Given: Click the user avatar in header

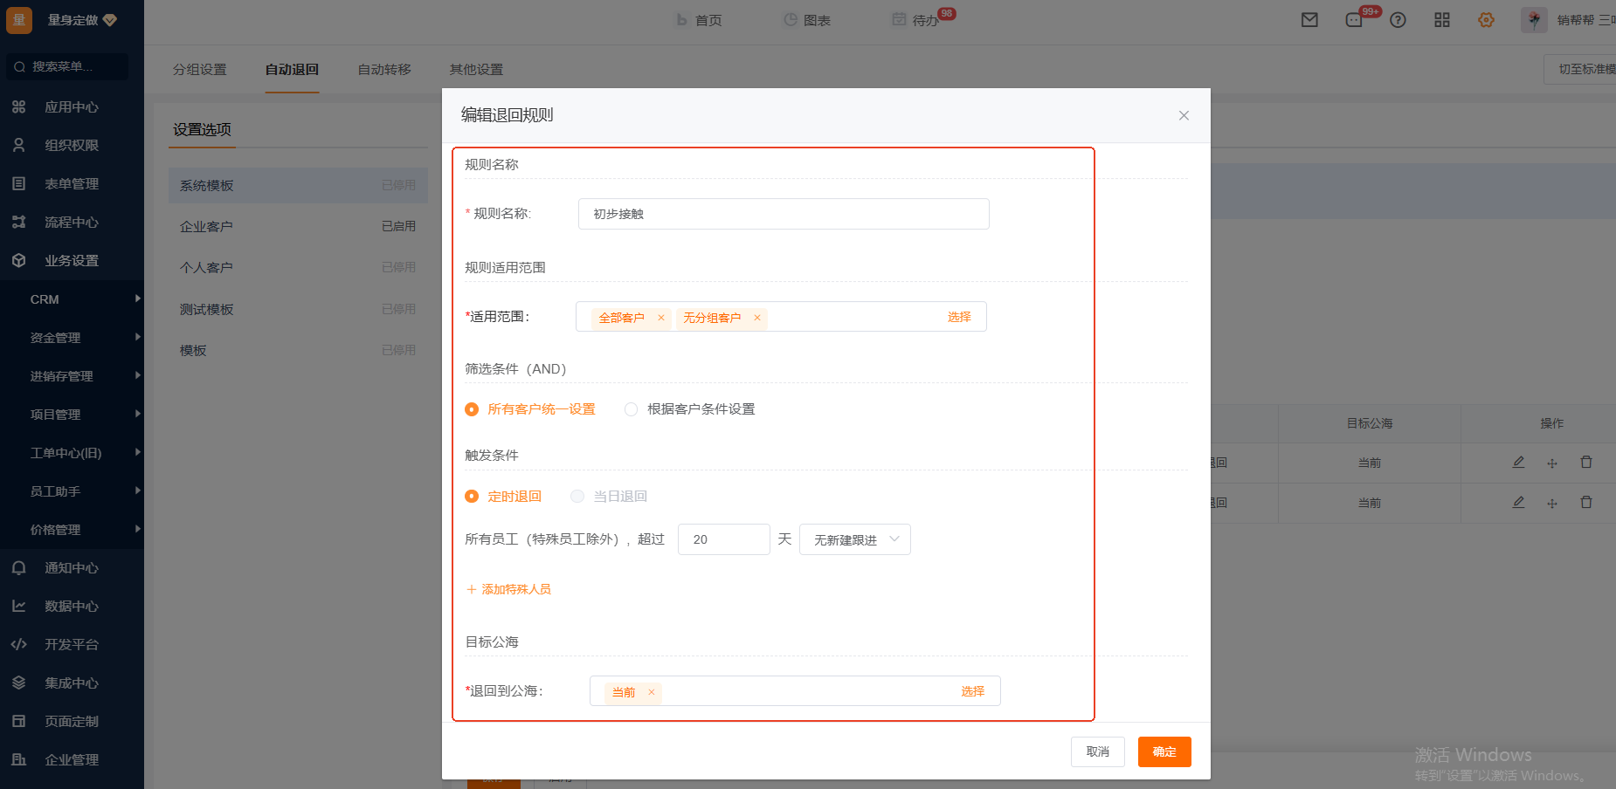Looking at the screenshot, I should click(x=1534, y=20).
